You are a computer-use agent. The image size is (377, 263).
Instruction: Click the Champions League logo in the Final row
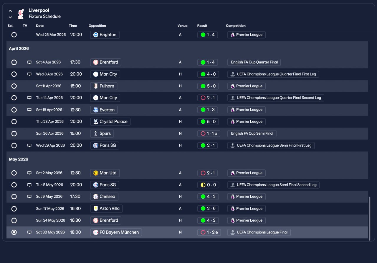pyautogui.click(x=233, y=232)
